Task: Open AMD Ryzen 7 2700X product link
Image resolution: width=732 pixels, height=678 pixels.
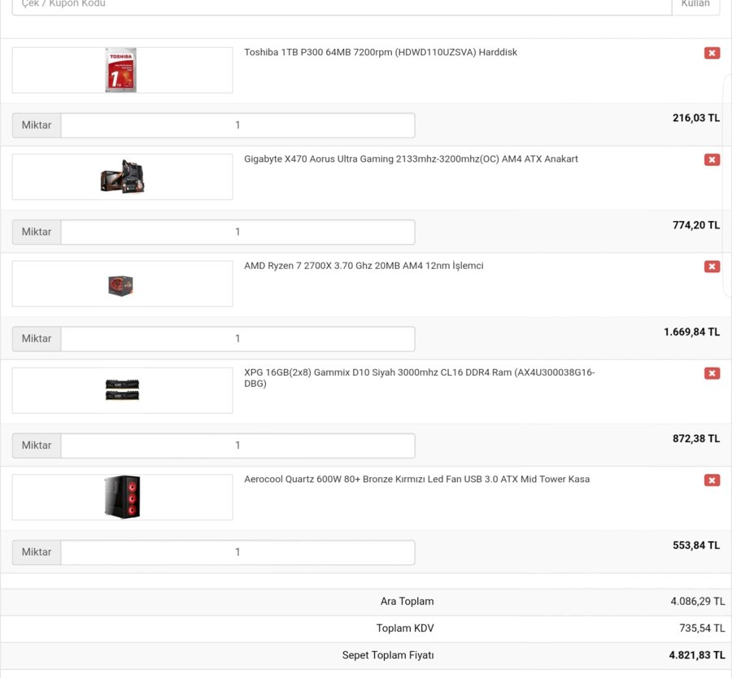Action: click(x=364, y=266)
